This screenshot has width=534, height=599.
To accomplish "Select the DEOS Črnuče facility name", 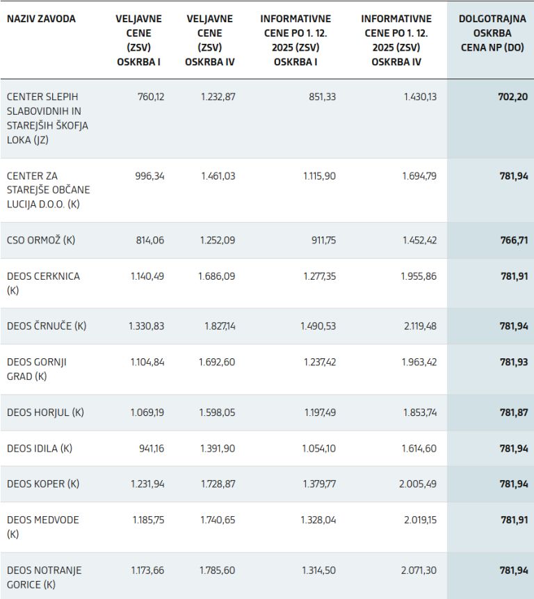I will click(x=47, y=326).
